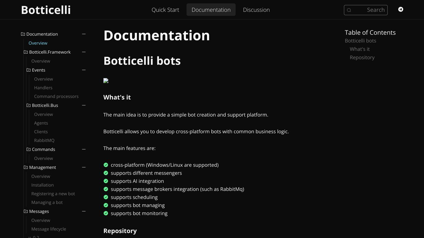The width and height of the screenshot is (424, 238).
Task: Click 'supports bot monitoring' list item
Action: [x=139, y=213]
